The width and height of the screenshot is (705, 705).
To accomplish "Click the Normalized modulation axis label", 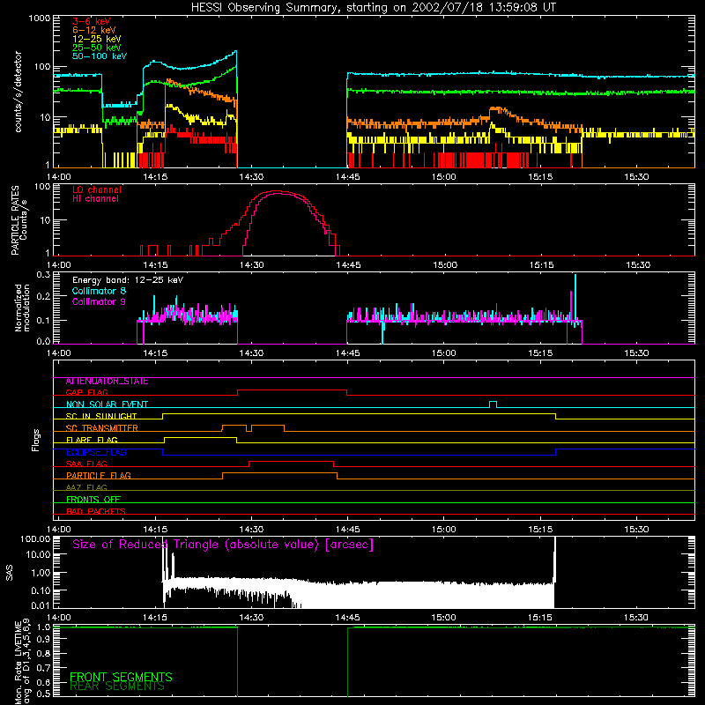I will 22,308.
